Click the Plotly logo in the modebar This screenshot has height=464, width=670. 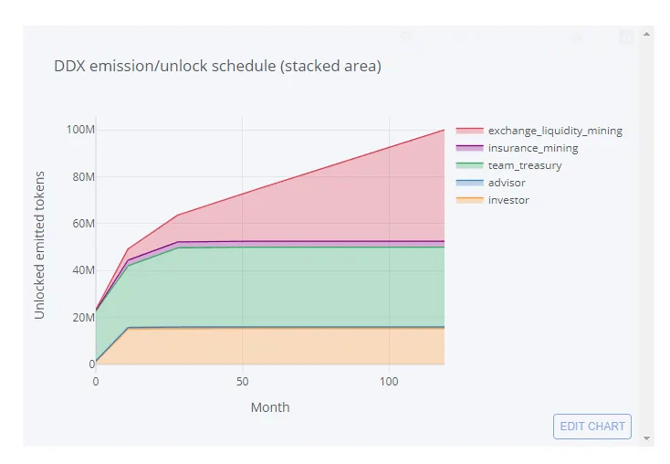pyautogui.click(x=626, y=37)
